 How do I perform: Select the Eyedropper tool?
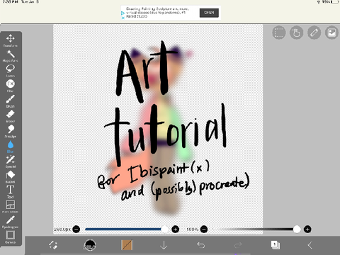[11, 222]
